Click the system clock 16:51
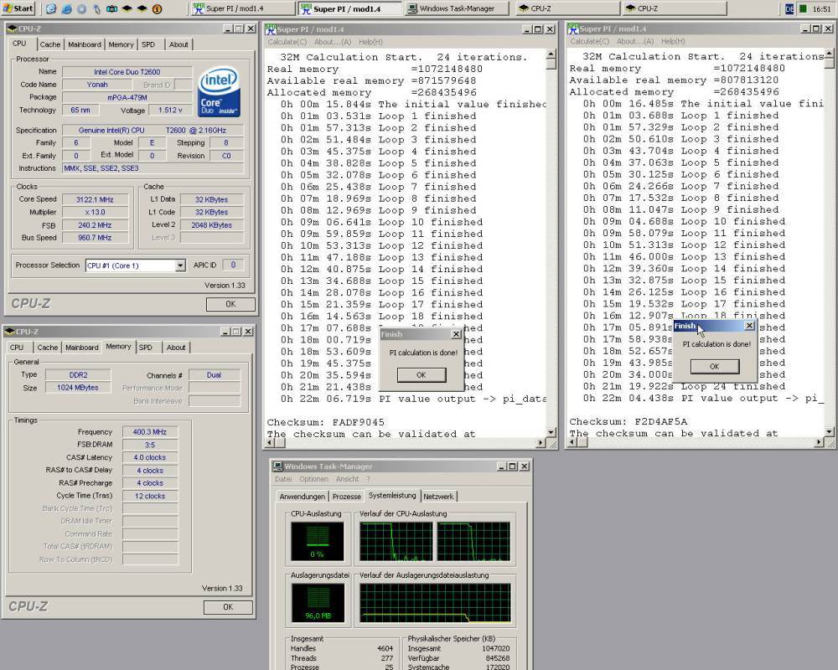 [x=821, y=9]
